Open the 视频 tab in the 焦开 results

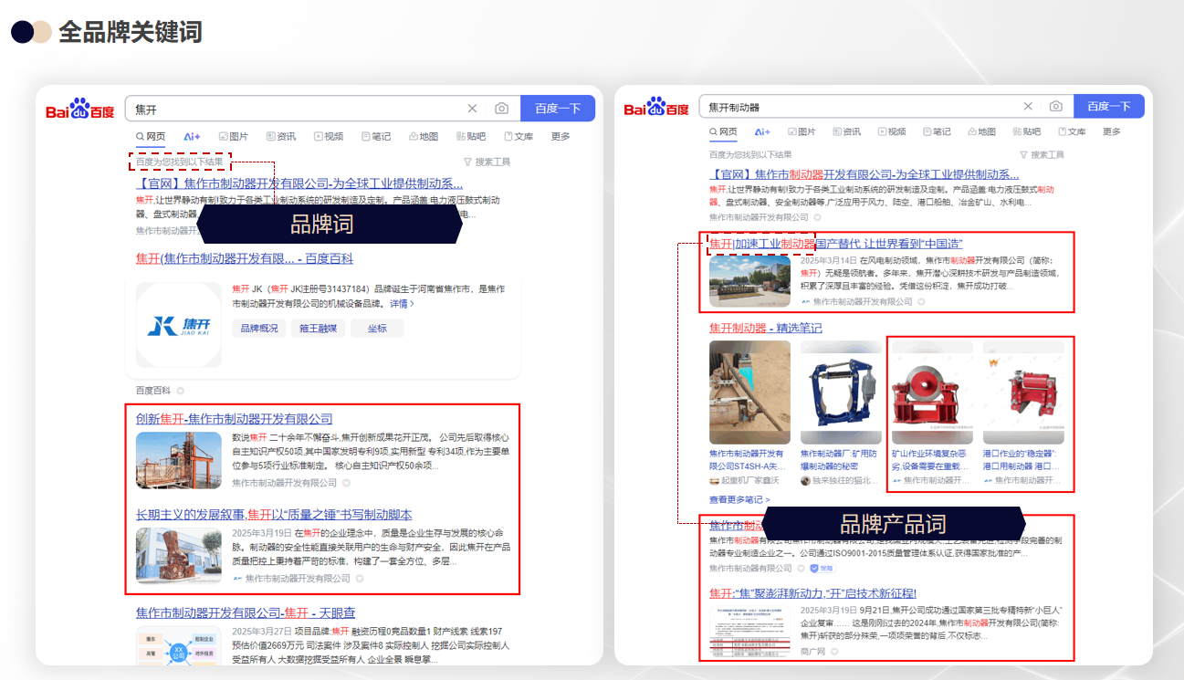(329, 137)
